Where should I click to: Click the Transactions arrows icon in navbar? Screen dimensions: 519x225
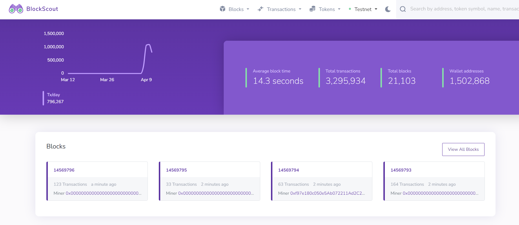click(x=261, y=9)
